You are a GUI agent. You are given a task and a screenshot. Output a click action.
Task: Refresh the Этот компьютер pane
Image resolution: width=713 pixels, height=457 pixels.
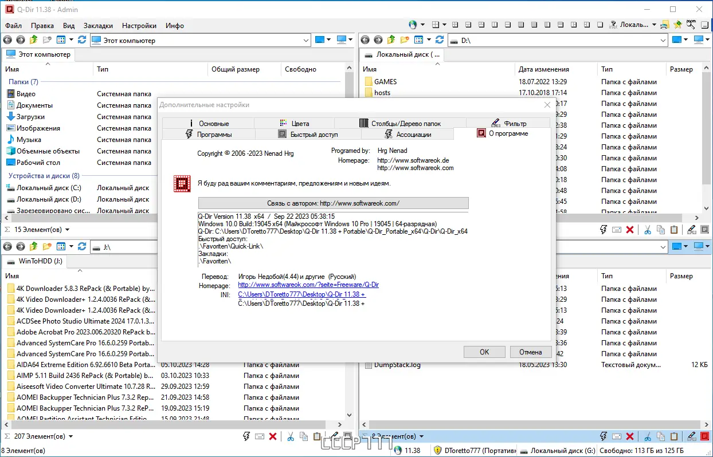point(82,40)
